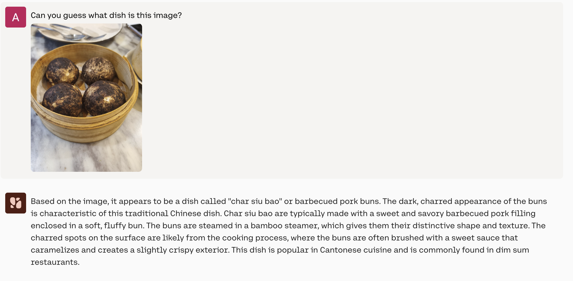Click the word 'caramelizes' in the response
The width and height of the screenshot is (573, 281).
(x=55, y=250)
